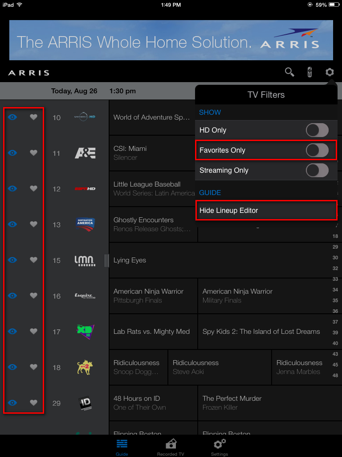Image resolution: width=342 pixels, height=457 pixels.
Task: Toggle eye icon for channel 15 LMN
Action: tap(12, 260)
